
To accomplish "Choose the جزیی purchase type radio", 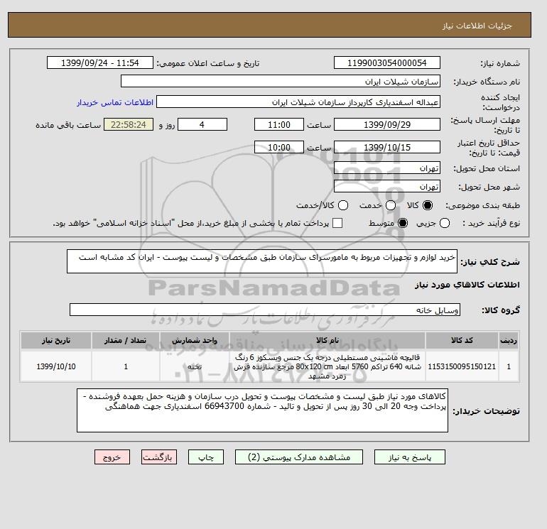I will pyautogui.click(x=445, y=223).
